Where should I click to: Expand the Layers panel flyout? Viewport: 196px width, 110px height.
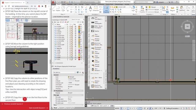coord(117,14)
